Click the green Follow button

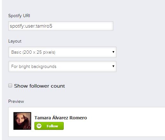coord(49,126)
